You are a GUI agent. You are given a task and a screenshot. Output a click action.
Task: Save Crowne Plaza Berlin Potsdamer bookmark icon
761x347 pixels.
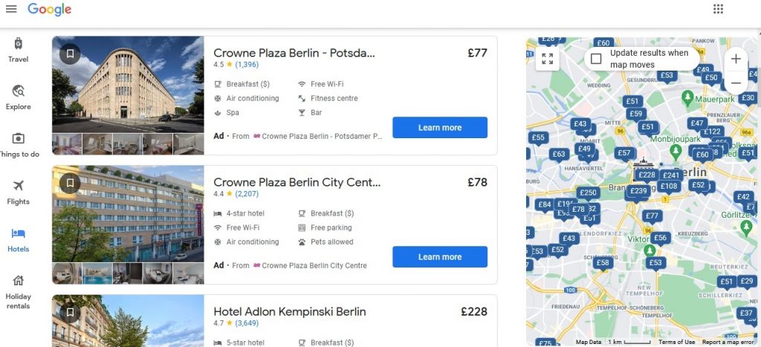tap(70, 53)
